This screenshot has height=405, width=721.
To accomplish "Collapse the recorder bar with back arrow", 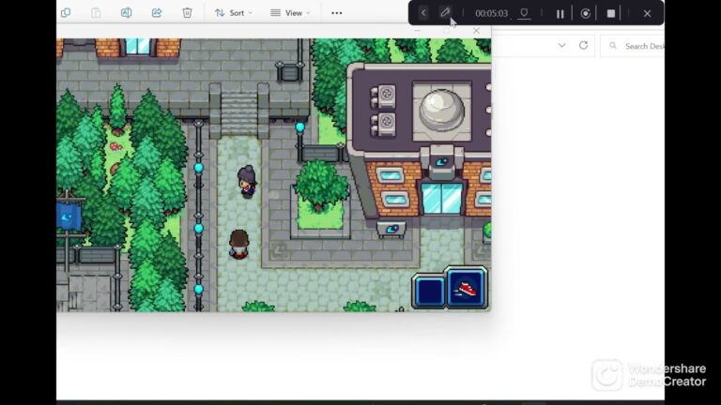I will pyautogui.click(x=423, y=13).
